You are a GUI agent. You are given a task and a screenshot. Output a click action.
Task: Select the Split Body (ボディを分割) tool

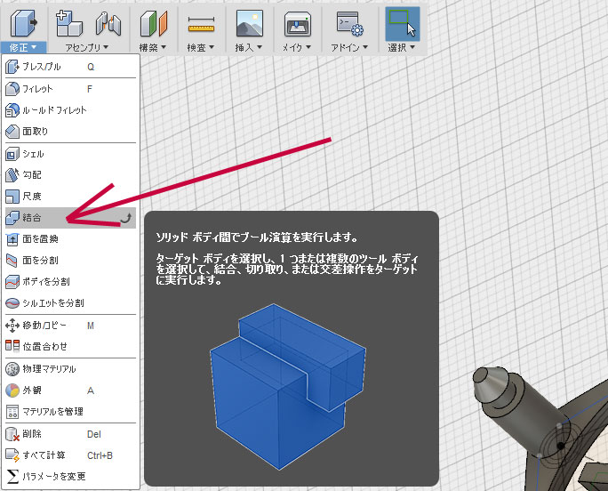46,281
